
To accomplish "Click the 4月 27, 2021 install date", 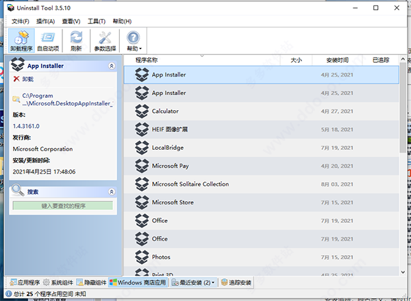I will point(337,112).
